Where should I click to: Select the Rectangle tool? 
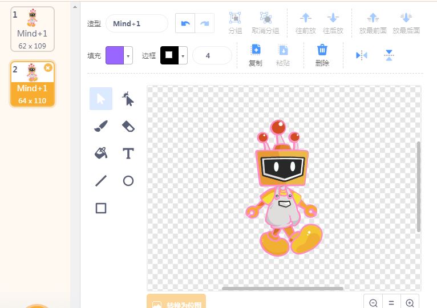pos(101,208)
